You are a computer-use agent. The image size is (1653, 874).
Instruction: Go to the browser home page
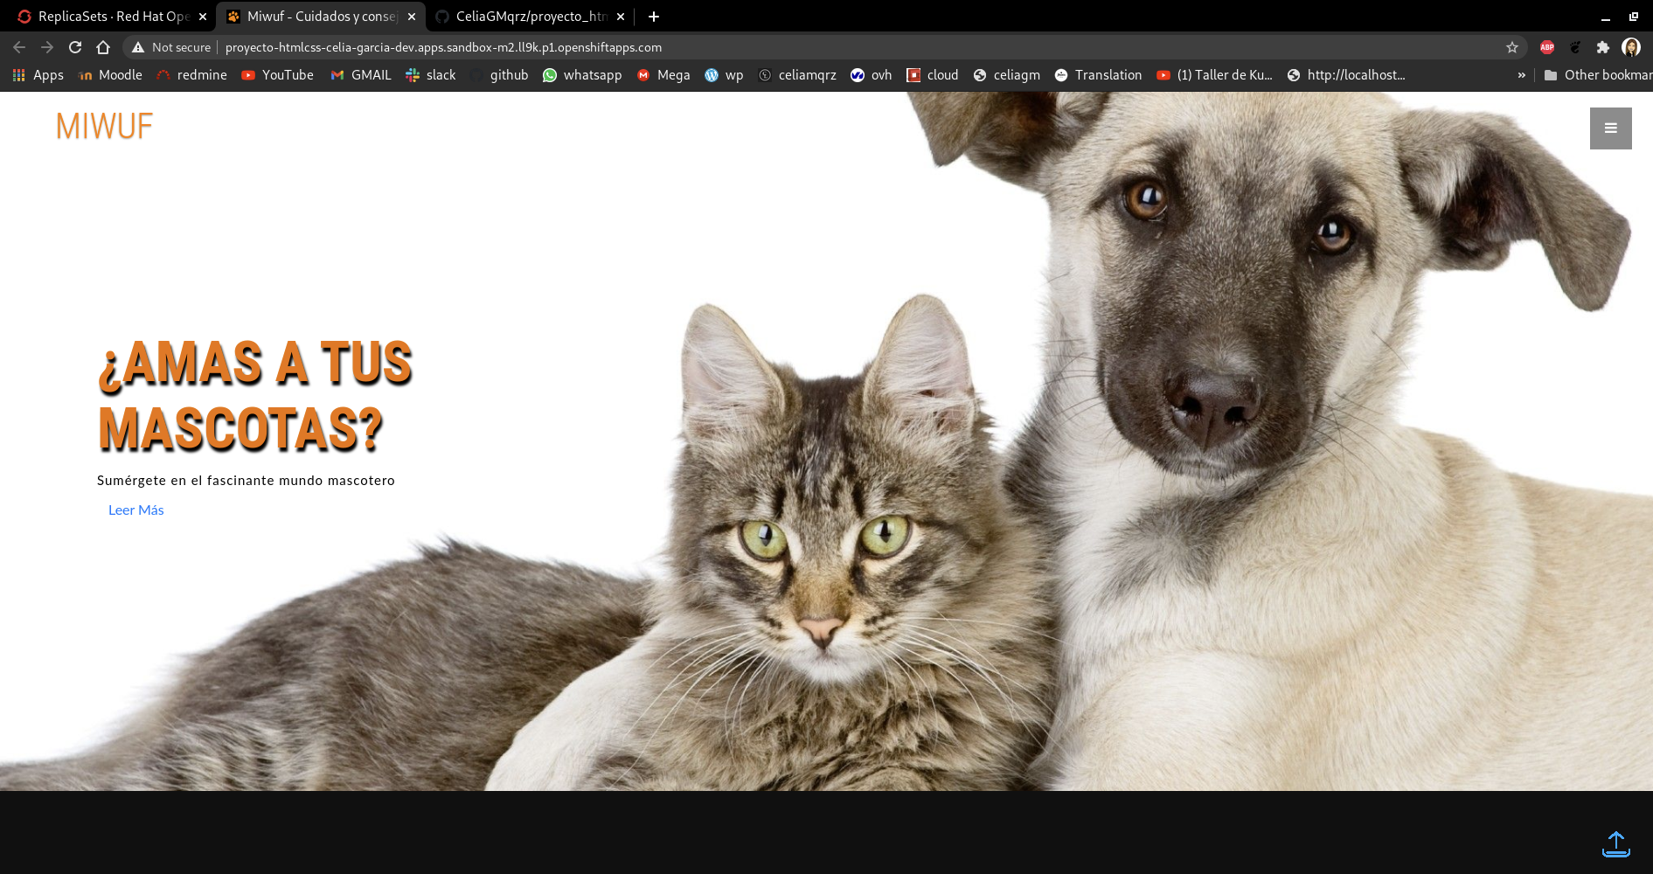coord(103,47)
